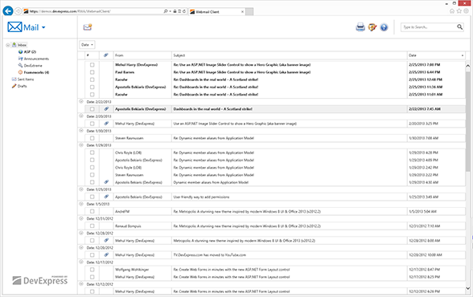The image size is (473, 297).
Task: Open the browser home icon
Action: tap(452, 11)
